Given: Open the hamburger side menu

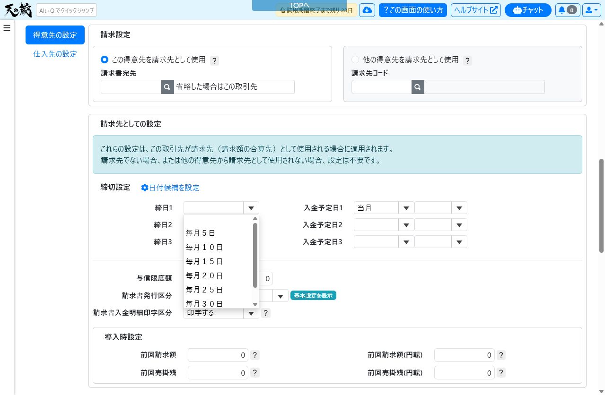Looking at the screenshot, I should tap(7, 28).
